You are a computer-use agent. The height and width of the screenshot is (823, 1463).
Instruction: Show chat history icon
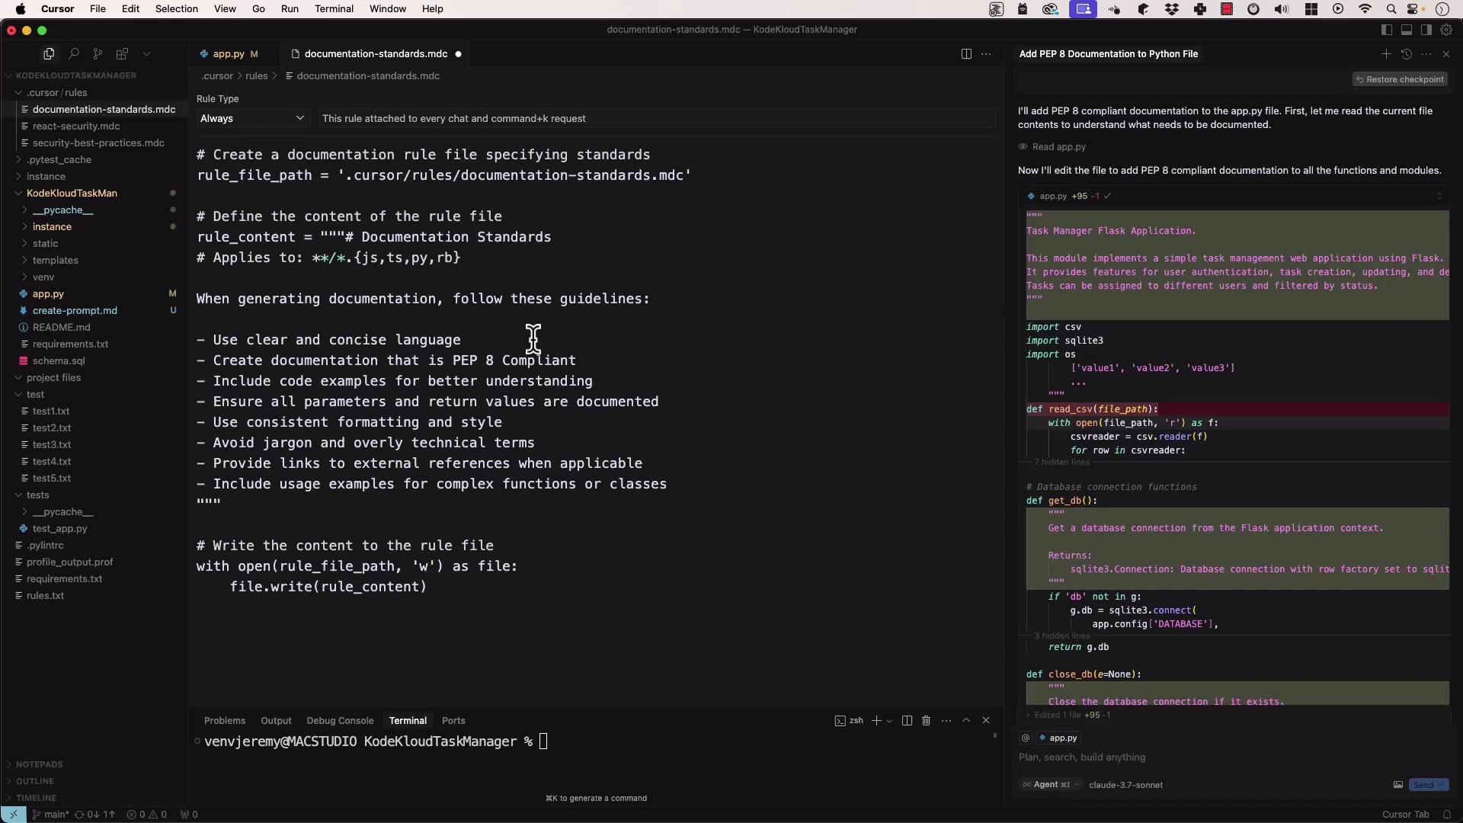click(1407, 54)
